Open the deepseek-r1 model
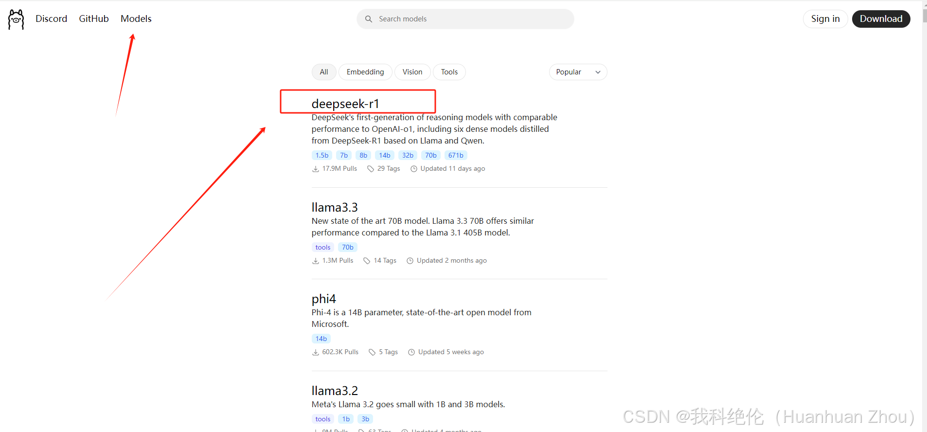 coord(345,104)
